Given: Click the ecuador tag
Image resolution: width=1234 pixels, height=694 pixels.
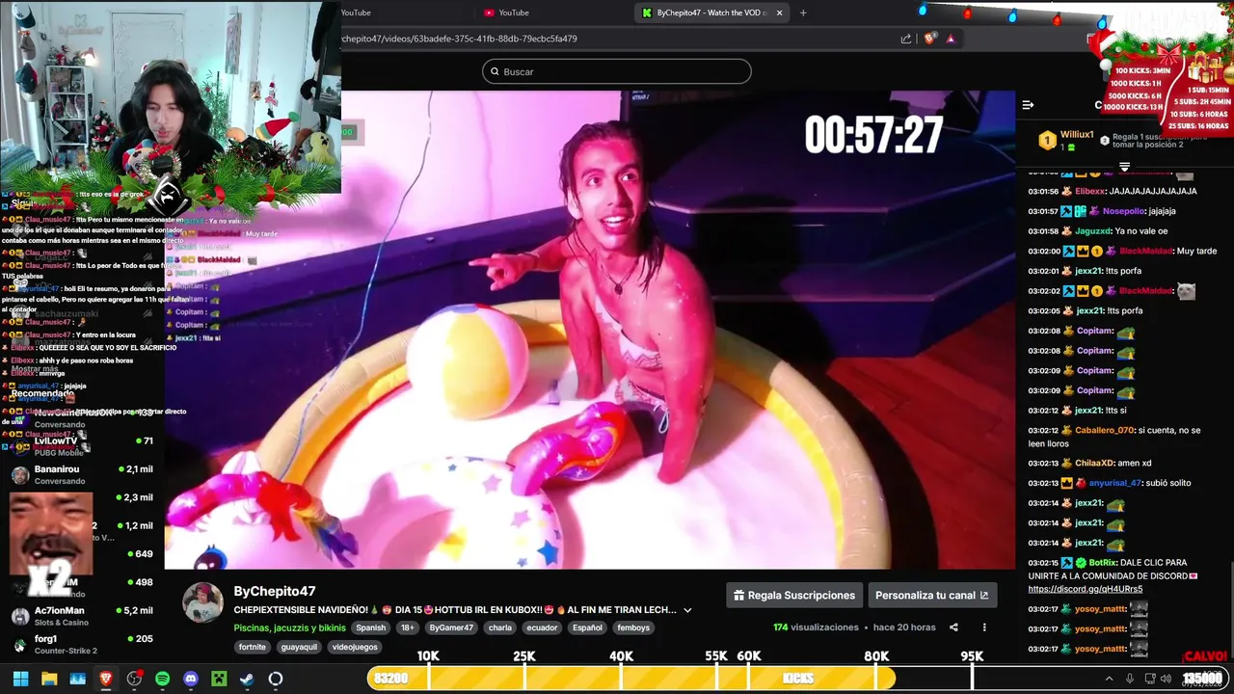Looking at the screenshot, I should point(542,627).
